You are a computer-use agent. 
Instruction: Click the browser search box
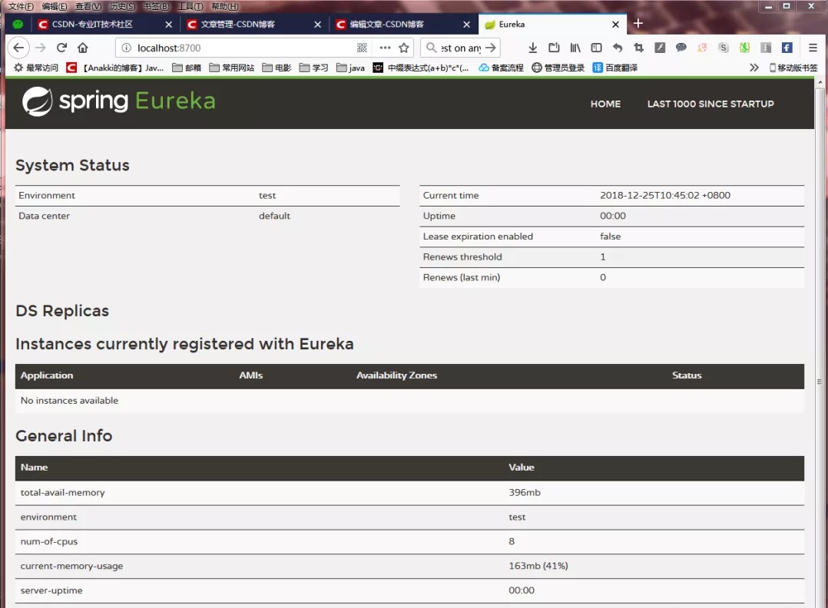coord(461,48)
